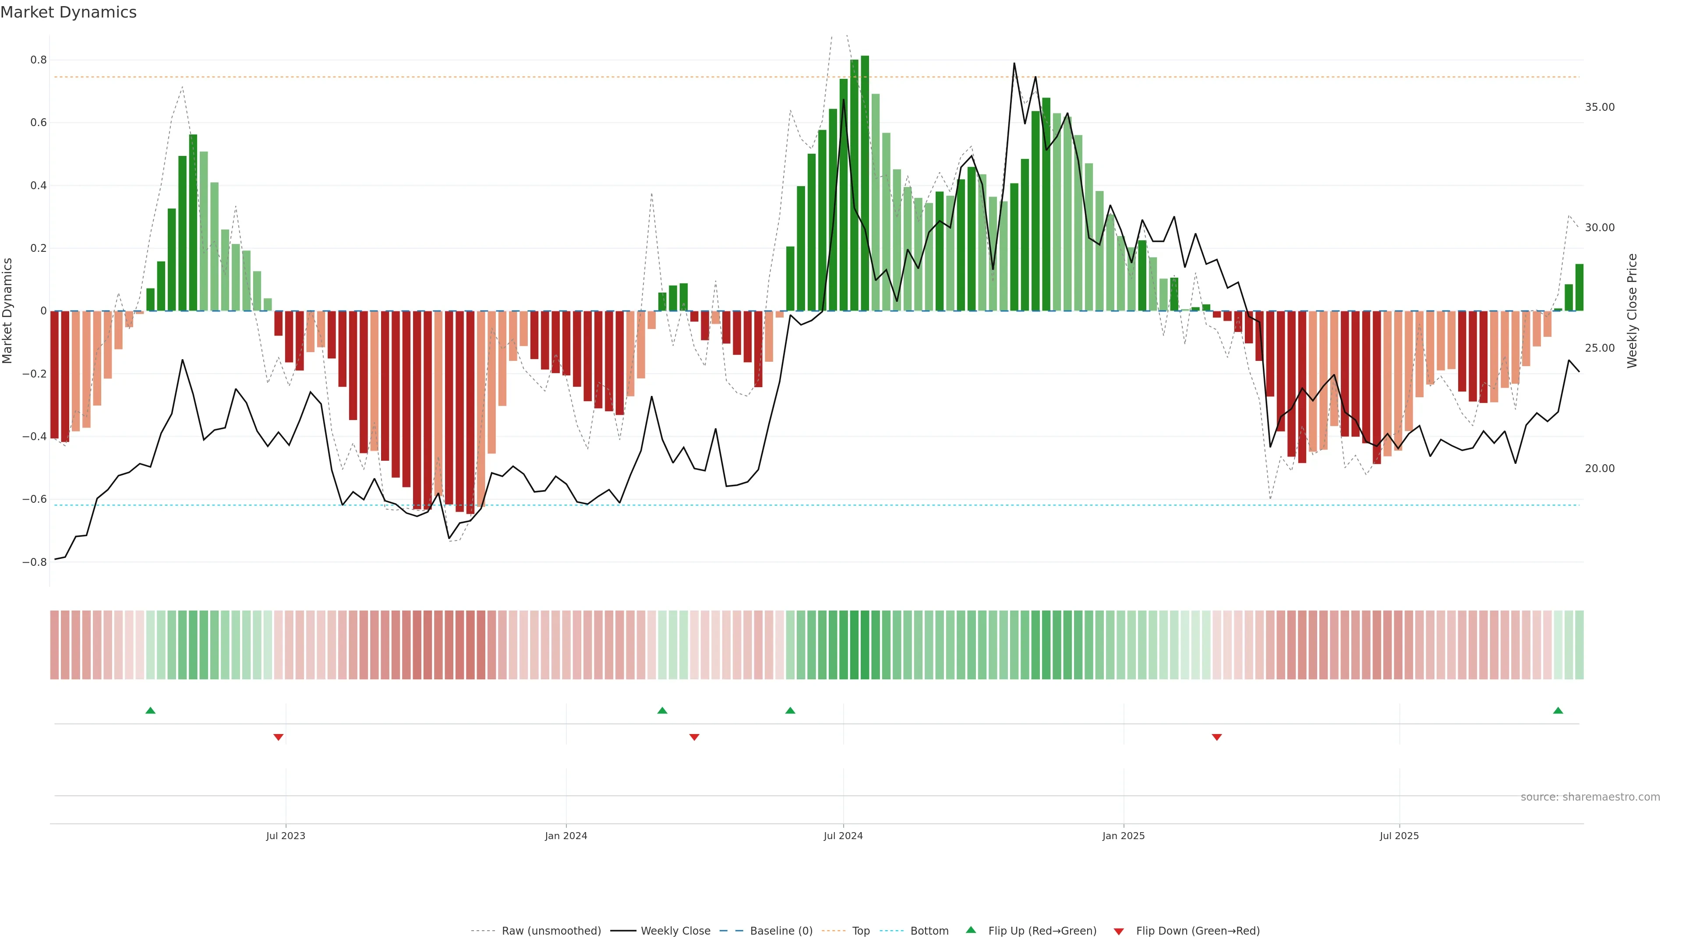Click the first green flip-up triangle marker
This screenshot has width=1682, height=946.
click(150, 710)
